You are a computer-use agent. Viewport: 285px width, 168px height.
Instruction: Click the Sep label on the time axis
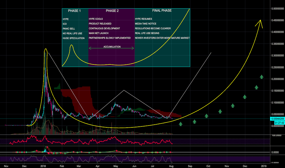click(x=190, y=166)
